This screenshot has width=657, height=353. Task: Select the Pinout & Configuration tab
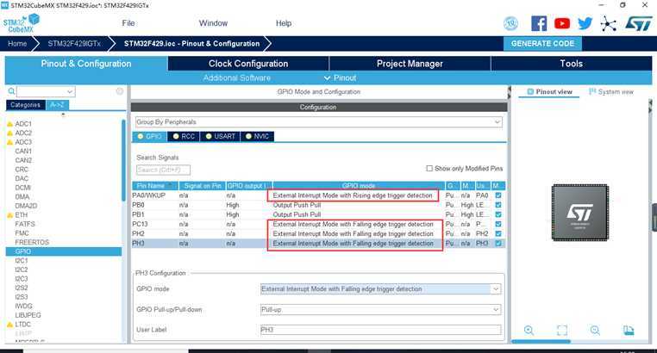point(86,64)
